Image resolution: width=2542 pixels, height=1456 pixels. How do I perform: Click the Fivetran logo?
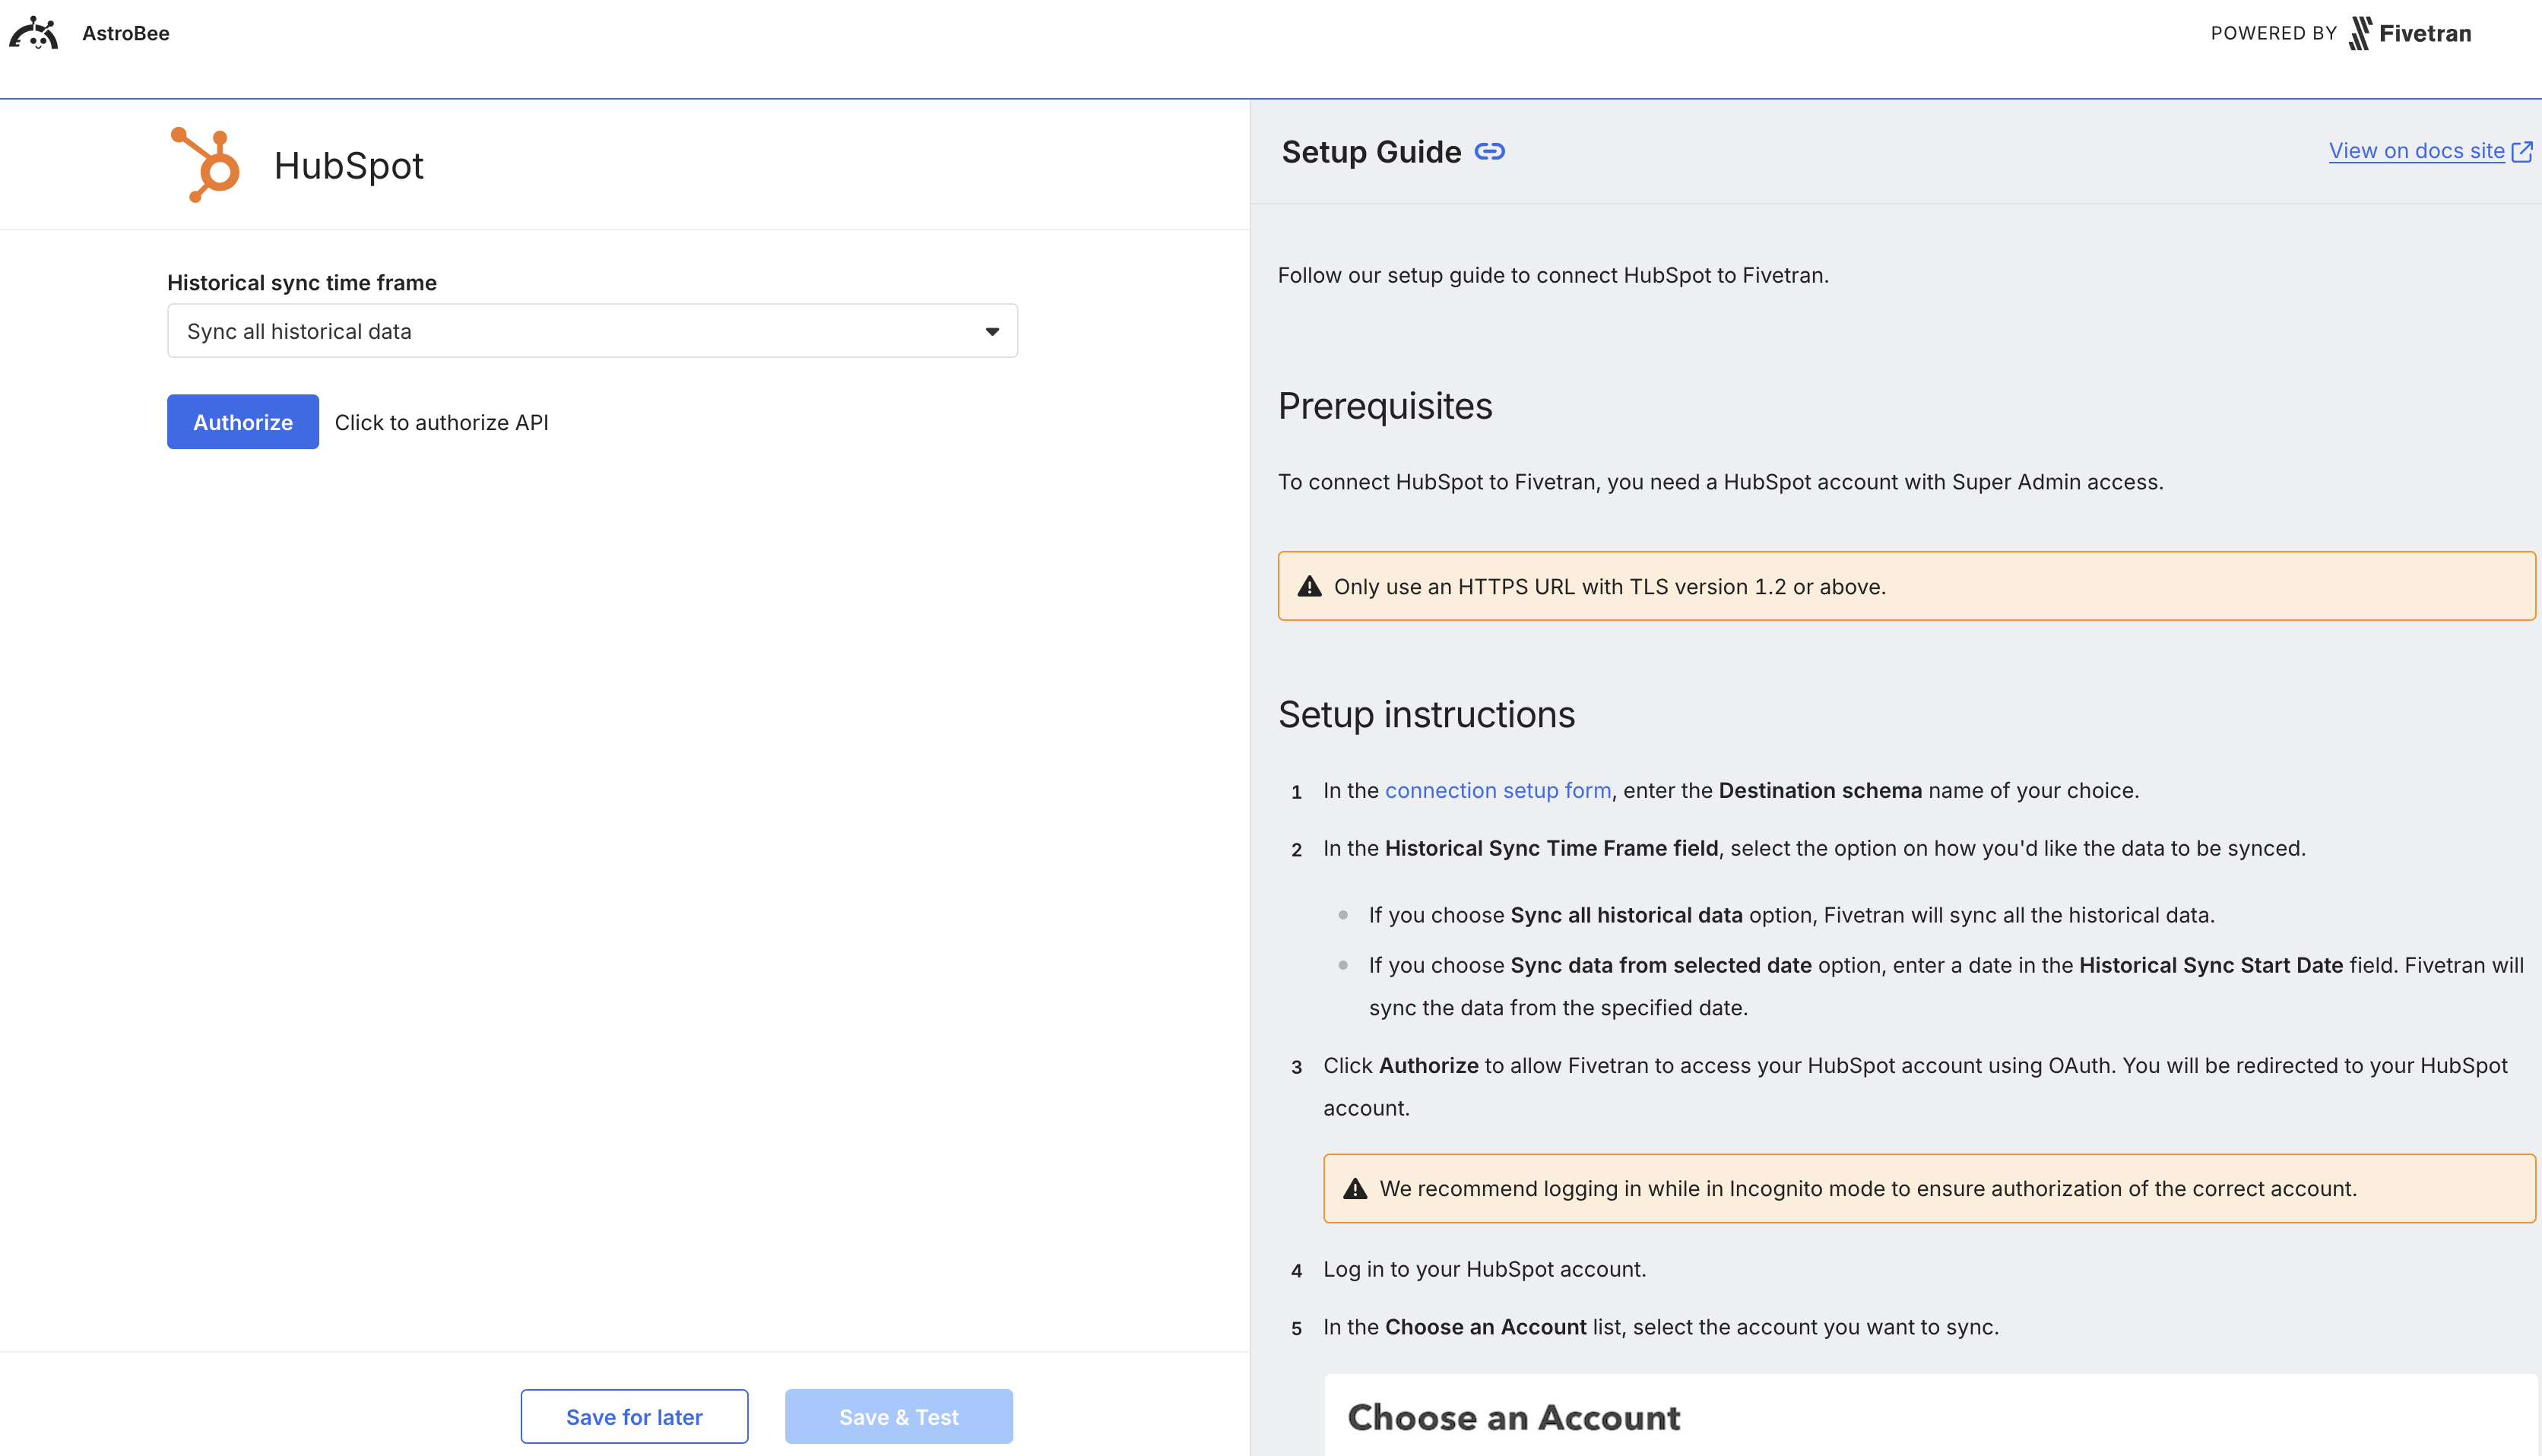click(x=2410, y=33)
